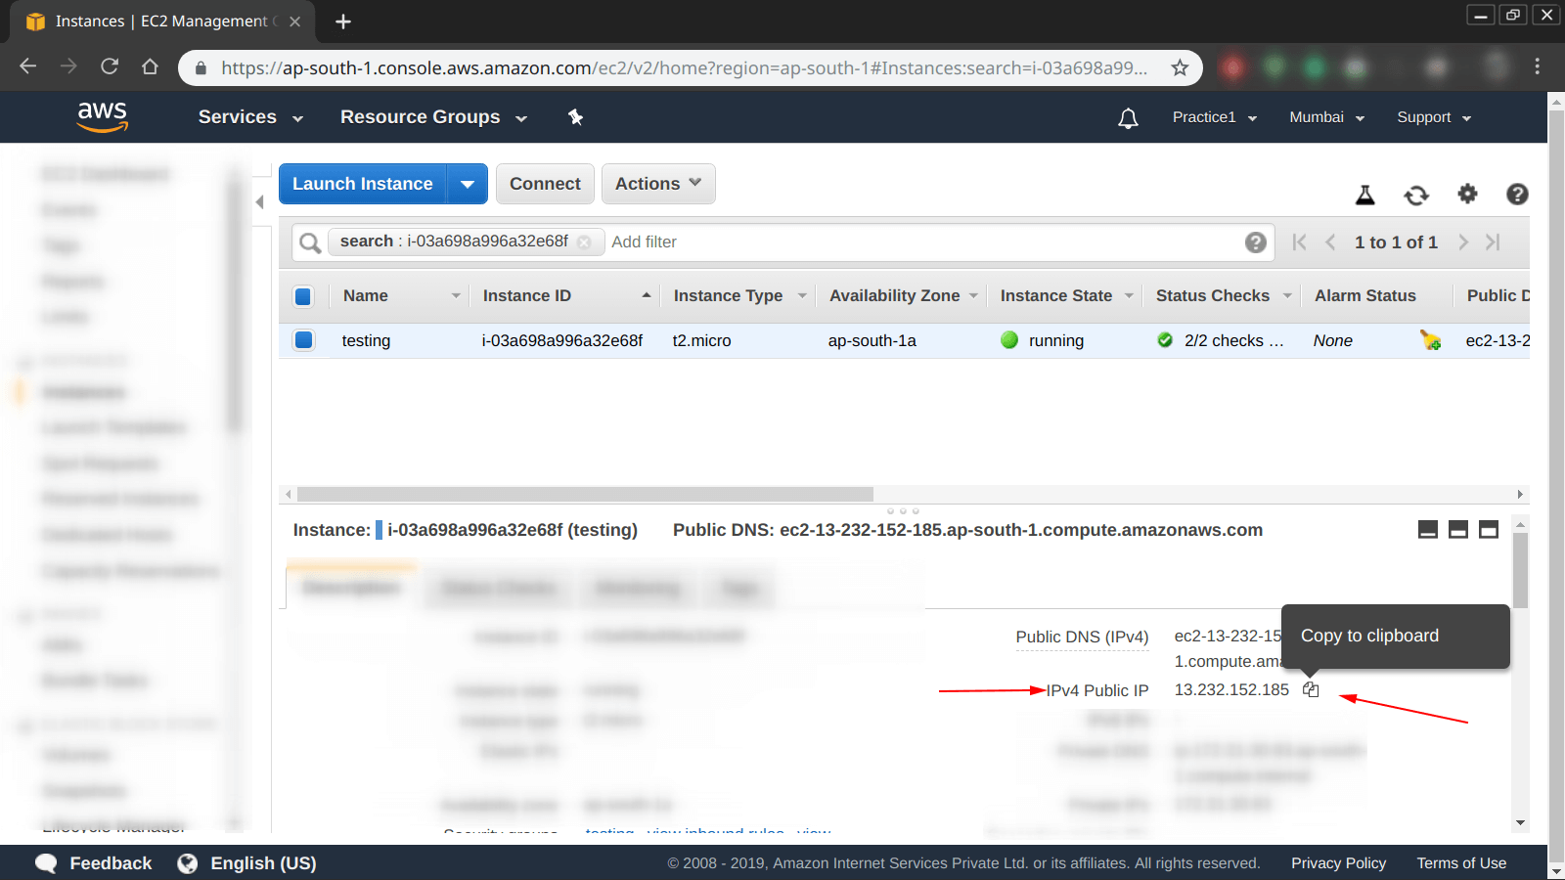Click the 2/2 checks status cell

pyautogui.click(x=1221, y=340)
